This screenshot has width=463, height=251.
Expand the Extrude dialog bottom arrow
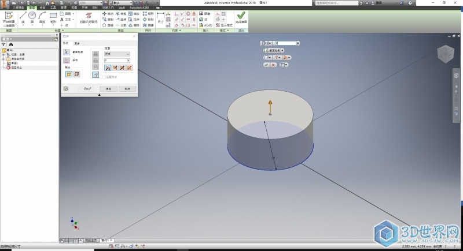(99, 95)
